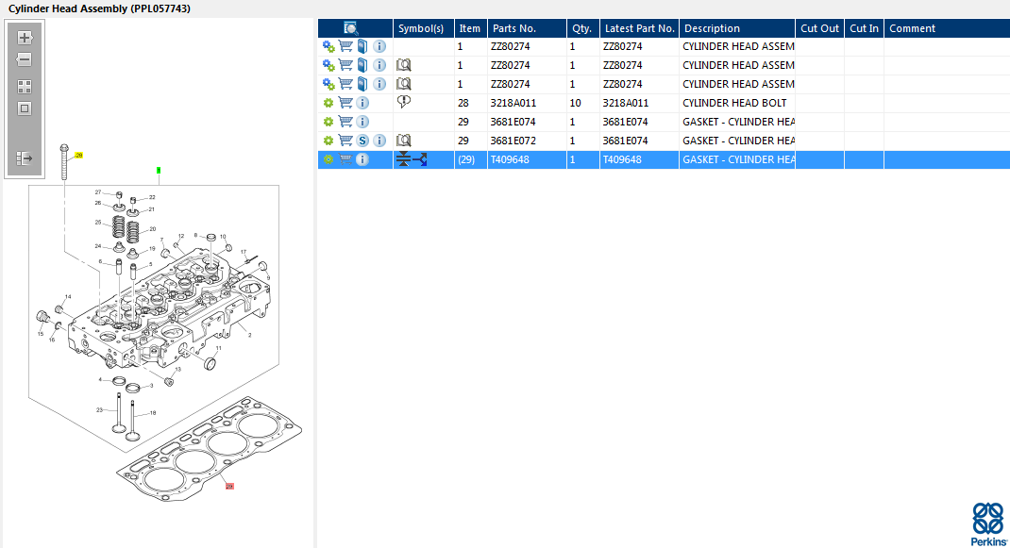This screenshot has height=548, width=1010.
Task: Click the note bubble symbol for 3218A011
Action: tap(404, 102)
